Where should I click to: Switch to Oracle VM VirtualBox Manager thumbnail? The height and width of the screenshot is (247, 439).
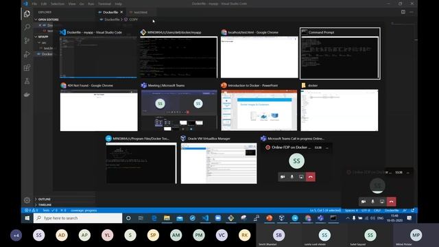tap(219, 160)
